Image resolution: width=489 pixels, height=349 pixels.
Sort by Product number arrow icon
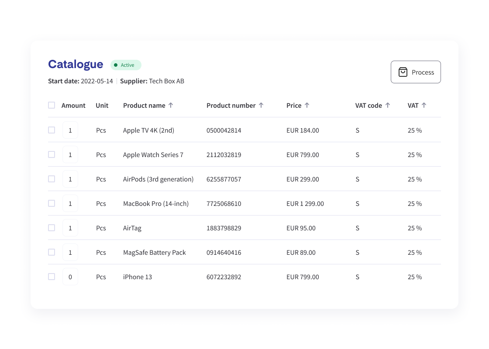coord(261,105)
